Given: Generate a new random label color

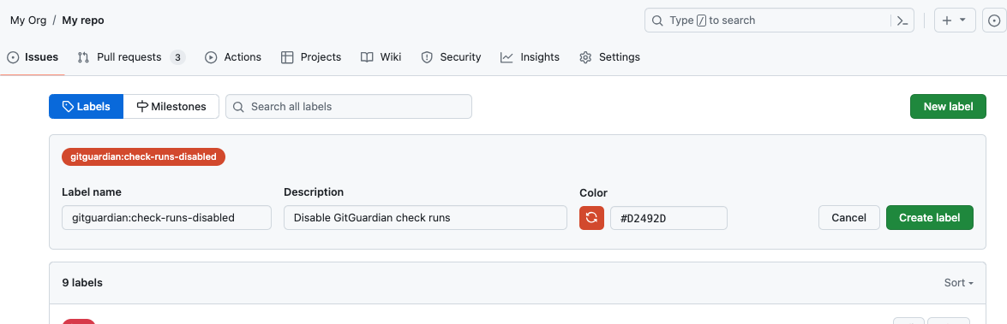Looking at the screenshot, I should pyautogui.click(x=591, y=218).
